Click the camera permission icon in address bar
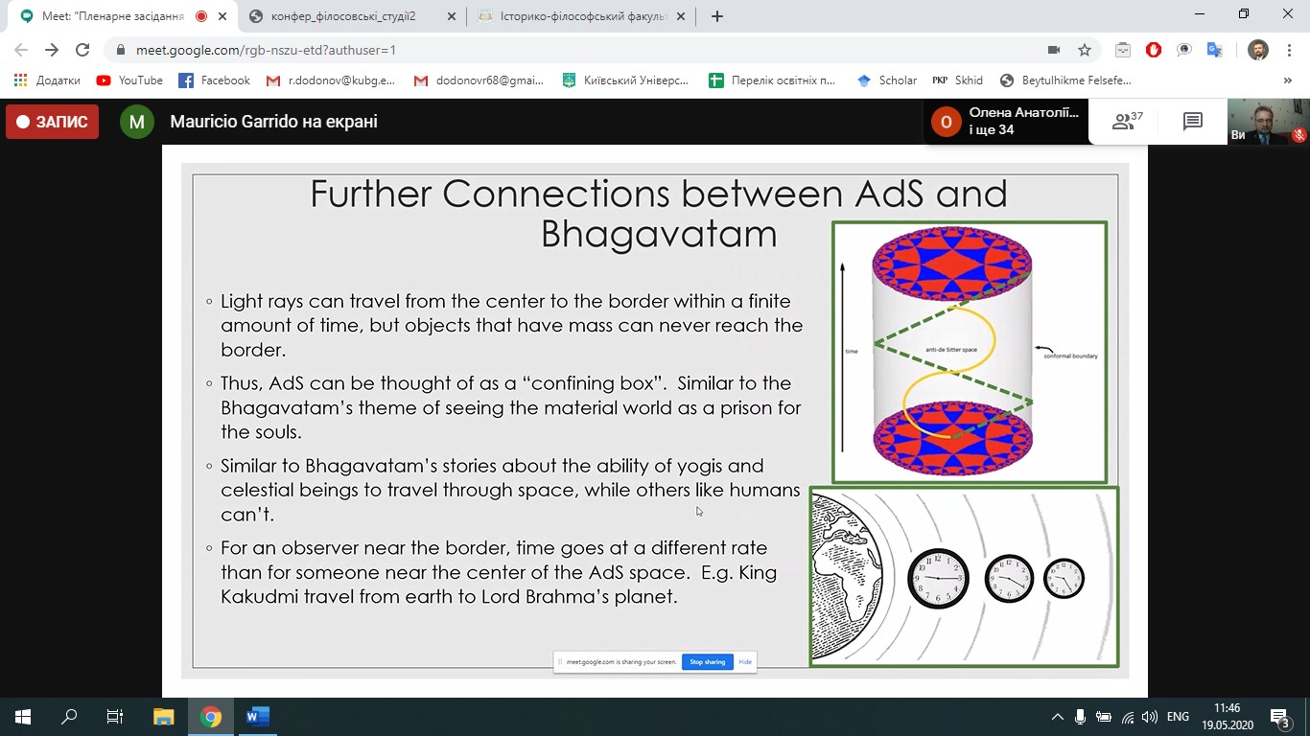The image size is (1310, 736). click(1054, 50)
